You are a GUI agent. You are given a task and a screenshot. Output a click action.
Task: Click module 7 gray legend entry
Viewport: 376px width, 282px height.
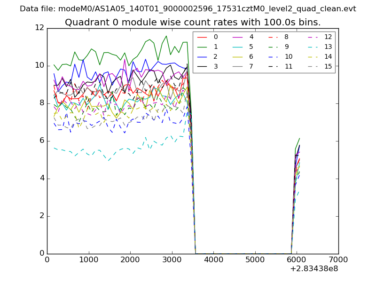[x=238, y=66]
